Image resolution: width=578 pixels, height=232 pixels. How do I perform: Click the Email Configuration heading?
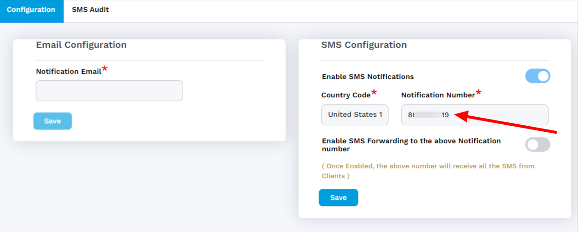[81, 45]
